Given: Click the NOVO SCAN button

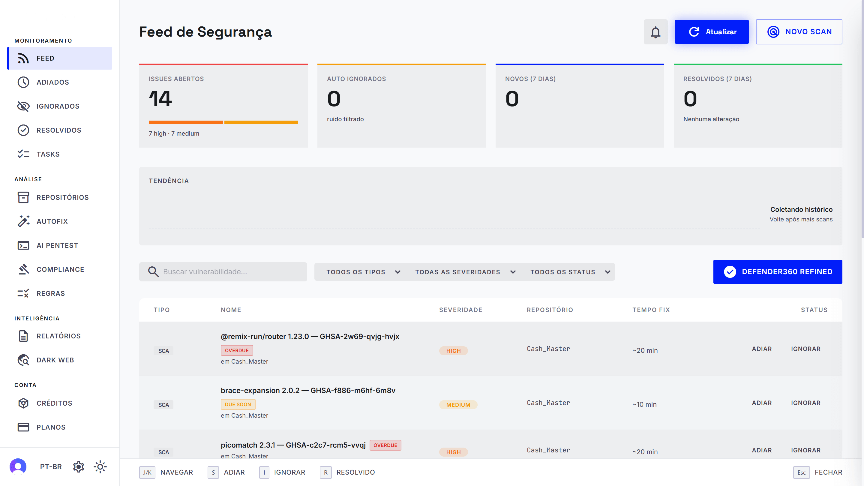Looking at the screenshot, I should [799, 32].
